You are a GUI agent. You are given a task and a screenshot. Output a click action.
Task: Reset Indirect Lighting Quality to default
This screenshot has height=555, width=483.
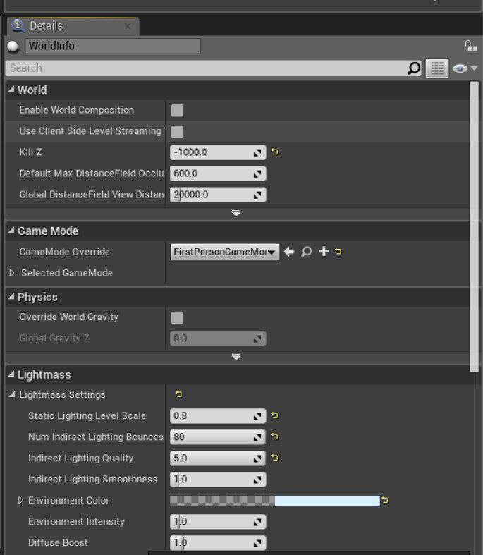274,458
